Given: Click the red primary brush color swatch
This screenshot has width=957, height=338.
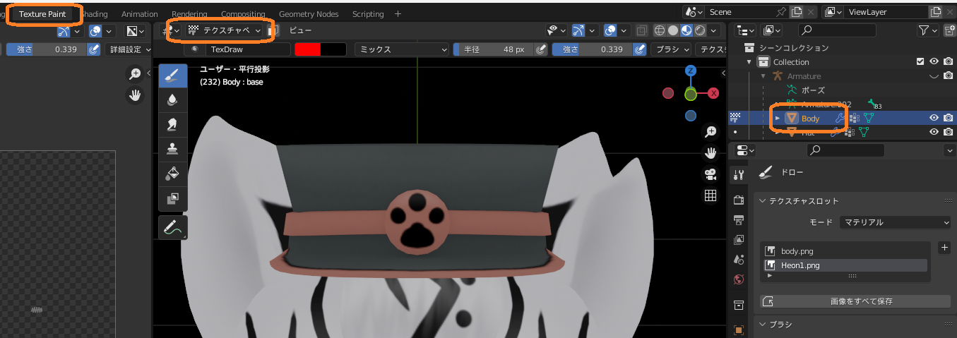Looking at the screenshot, I should pos(307,49).
